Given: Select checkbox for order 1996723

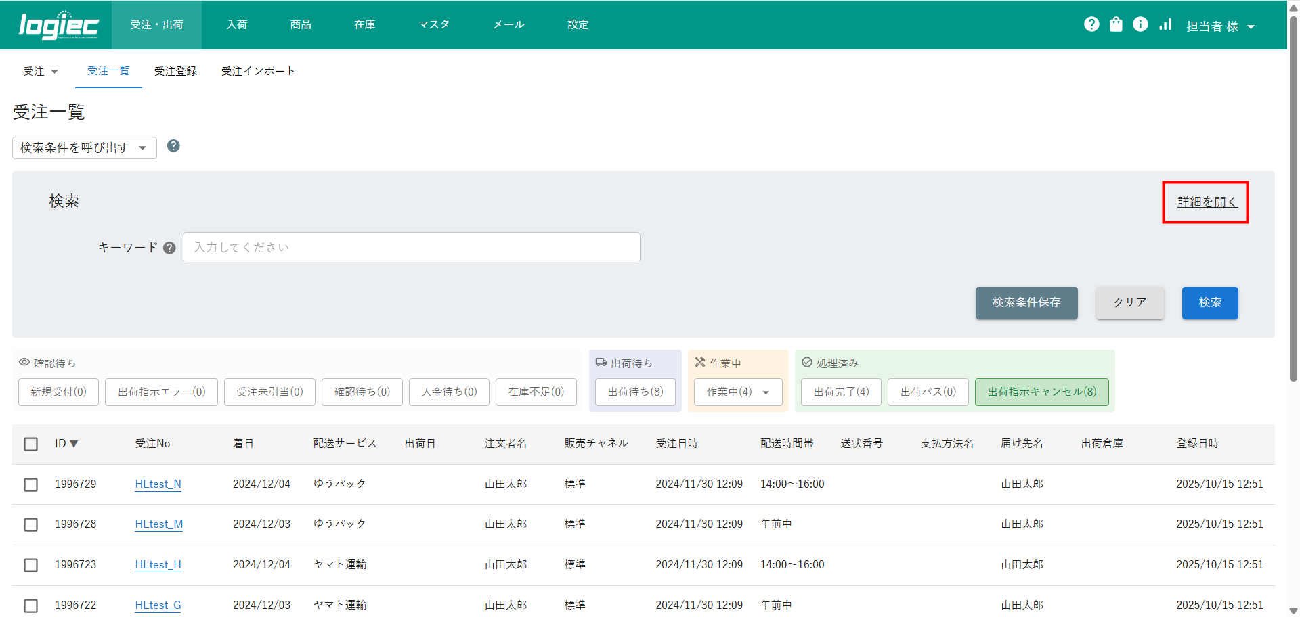Looking at the screenshot, I should point(30,565).
